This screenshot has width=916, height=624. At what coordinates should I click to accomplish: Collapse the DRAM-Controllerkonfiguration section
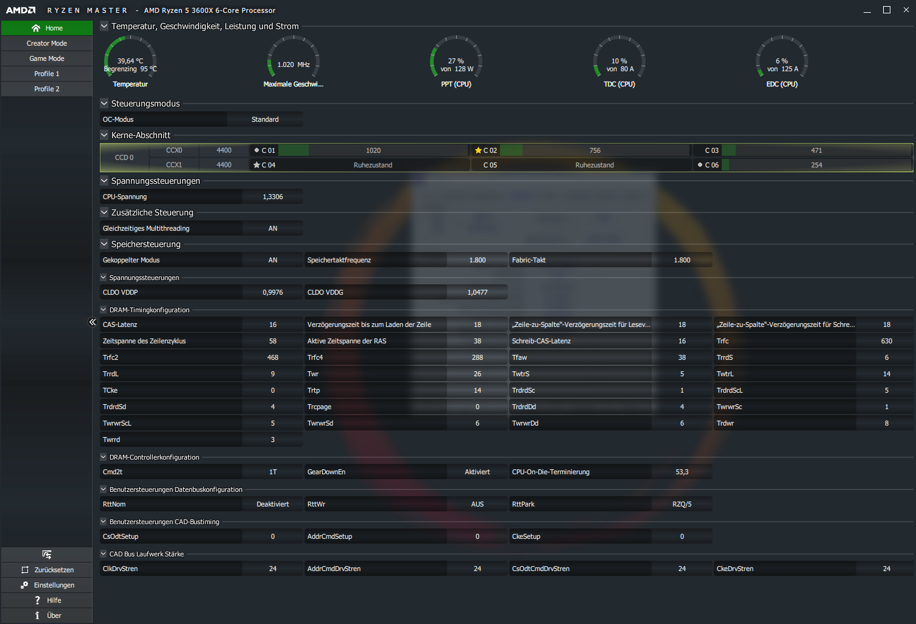[104, 457]
